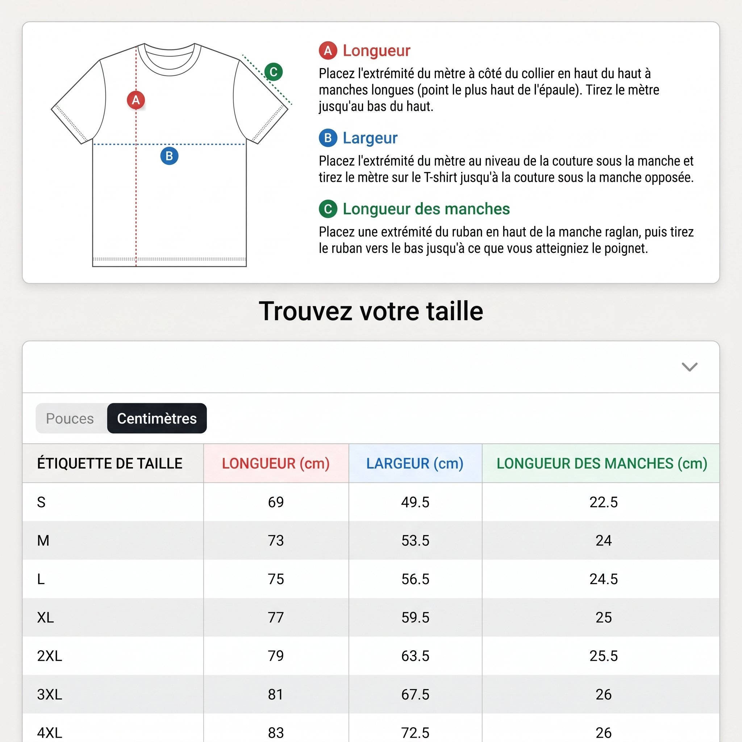Select the Centimètres unit toggle
The image size is (742, 742).
click(x=157, y=418)
